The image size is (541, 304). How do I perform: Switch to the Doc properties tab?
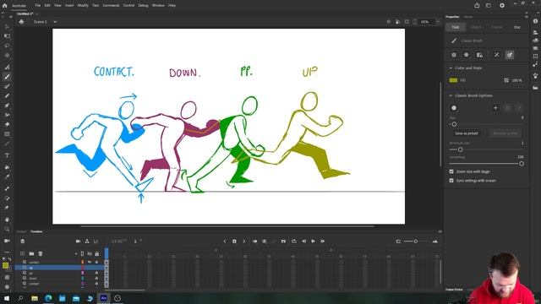click(x=516, y=27)
